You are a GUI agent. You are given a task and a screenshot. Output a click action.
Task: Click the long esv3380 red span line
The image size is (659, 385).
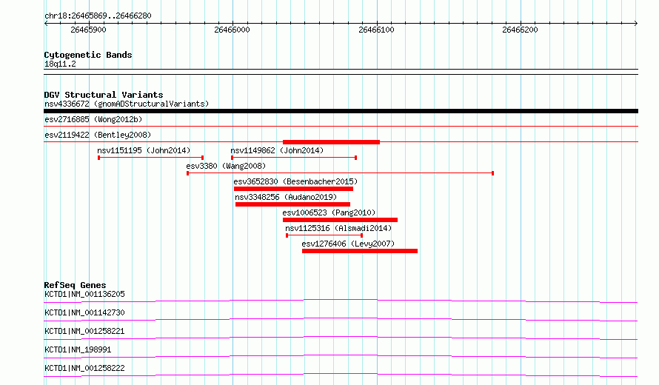click(340, 173)
